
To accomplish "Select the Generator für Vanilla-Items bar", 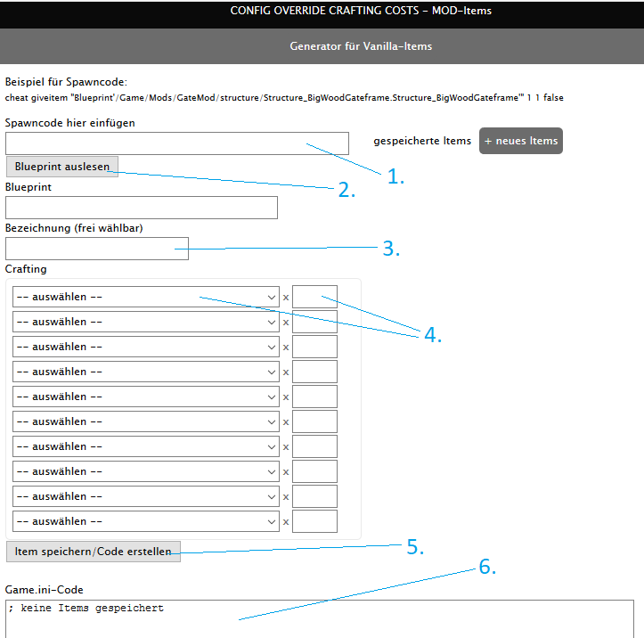I will pos(322,46).
